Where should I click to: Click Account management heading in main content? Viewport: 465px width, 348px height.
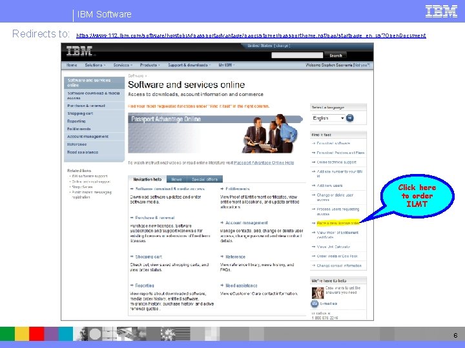click(247, 223)
